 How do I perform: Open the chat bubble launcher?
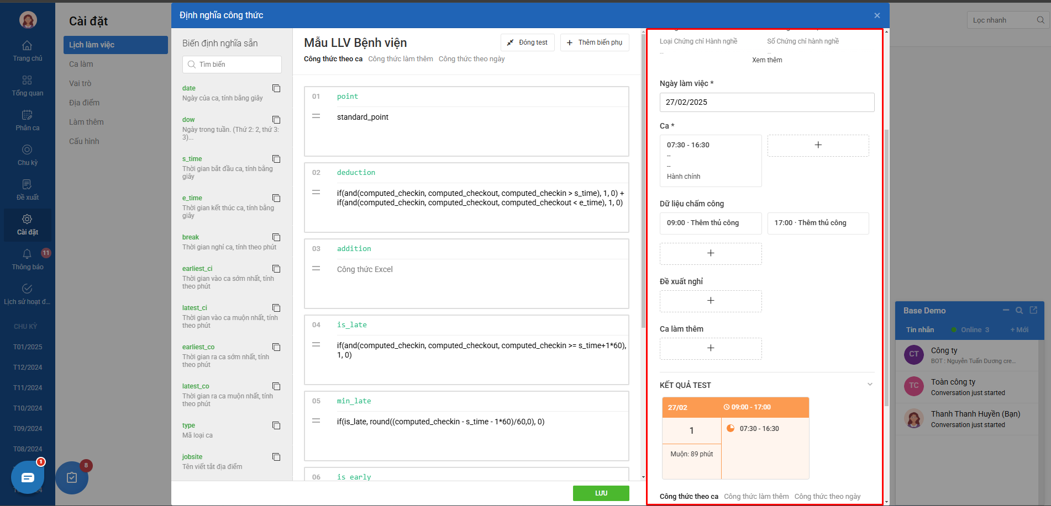(x=28, y=477)
